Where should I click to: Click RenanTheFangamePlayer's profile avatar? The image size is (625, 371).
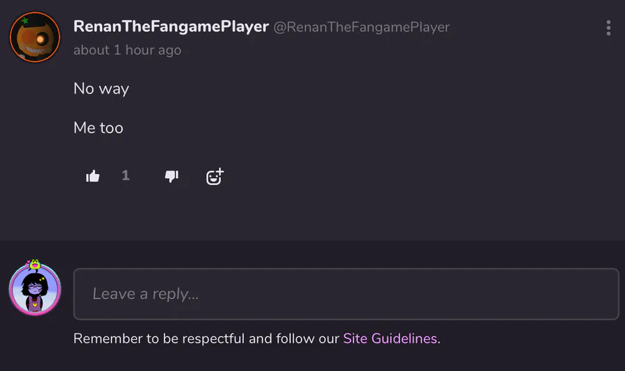[35, 37]
